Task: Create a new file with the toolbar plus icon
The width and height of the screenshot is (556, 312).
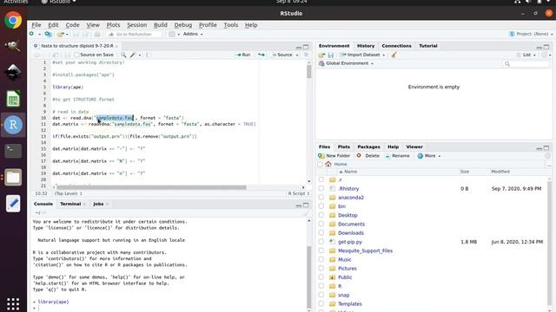Action: (32, 34)
